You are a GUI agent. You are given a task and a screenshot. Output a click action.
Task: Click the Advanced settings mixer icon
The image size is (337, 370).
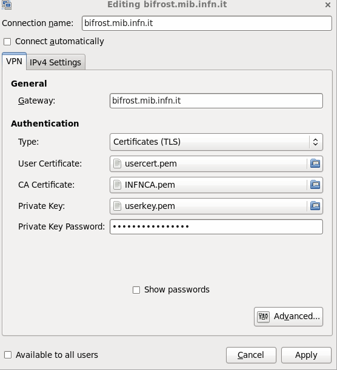pos(263,316)
